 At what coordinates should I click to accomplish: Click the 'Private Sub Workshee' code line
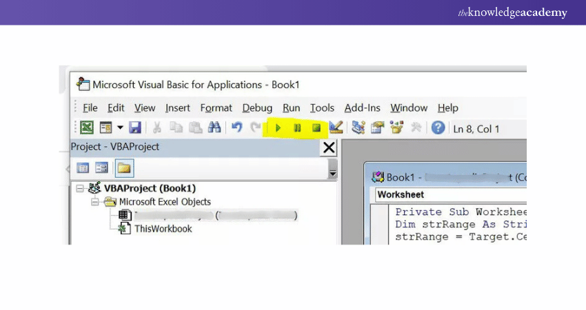(461, 212)
